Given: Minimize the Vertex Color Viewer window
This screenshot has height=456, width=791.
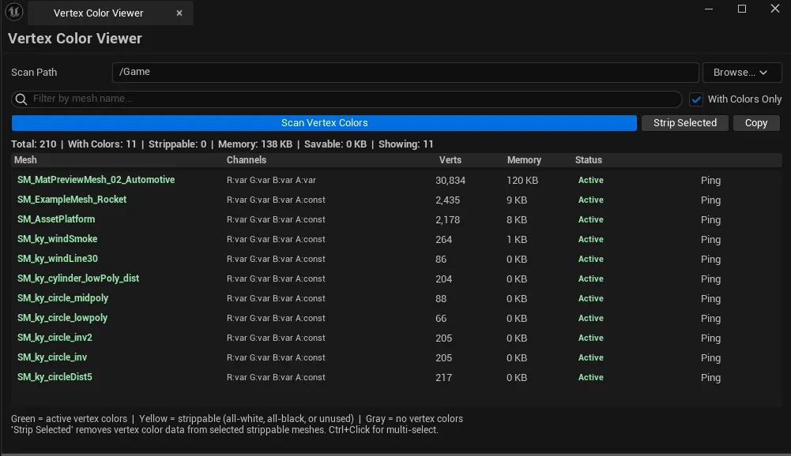Looking at the screenshot, I should click(709, 9).
